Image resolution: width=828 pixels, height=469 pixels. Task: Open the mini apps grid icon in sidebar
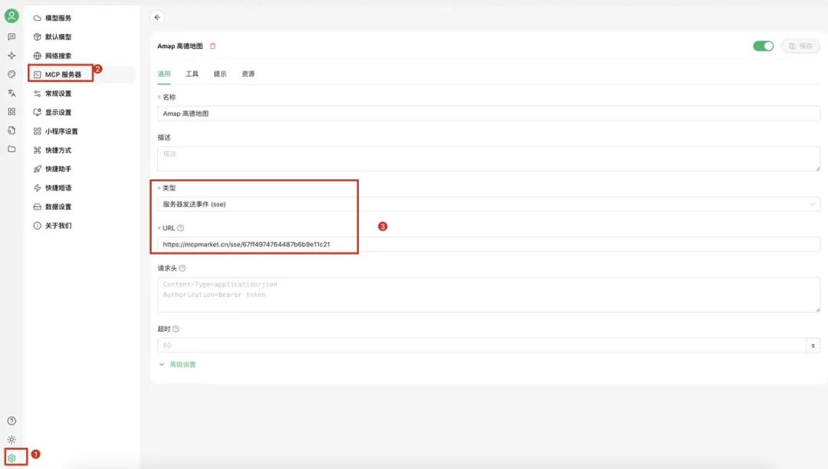(x=11, y=112)
